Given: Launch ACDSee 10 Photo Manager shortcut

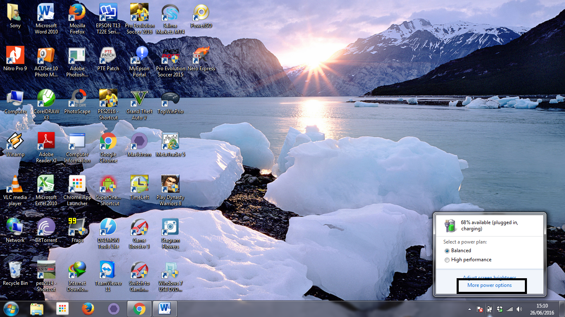Looking at the screenshot, I should pos(46,62).
